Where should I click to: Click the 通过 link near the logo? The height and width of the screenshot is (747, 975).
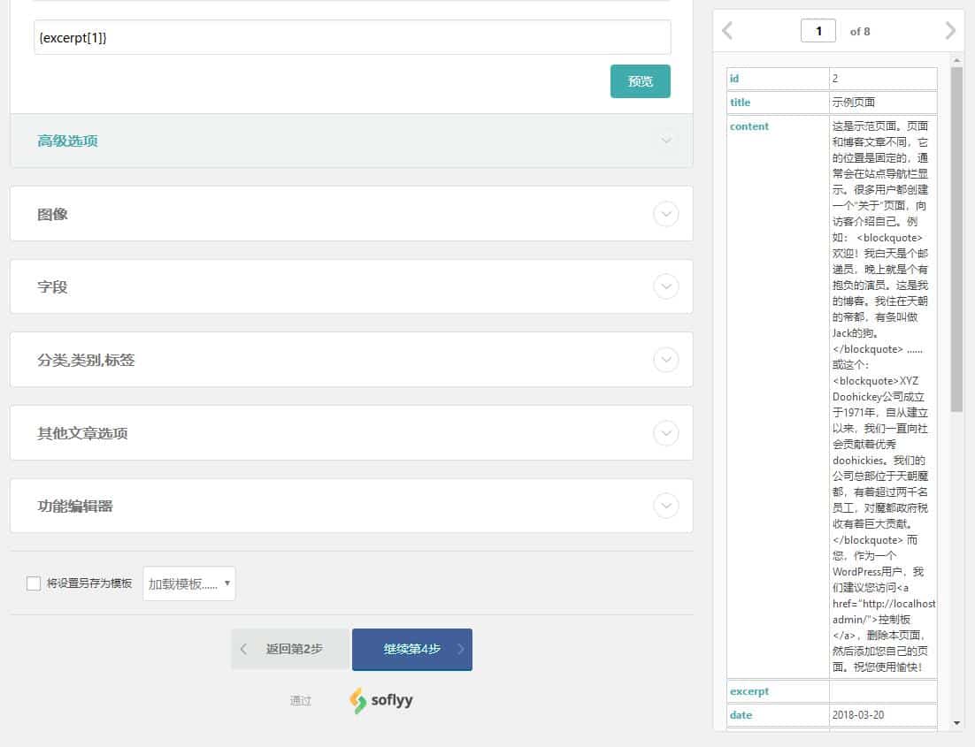pos(301,700)
